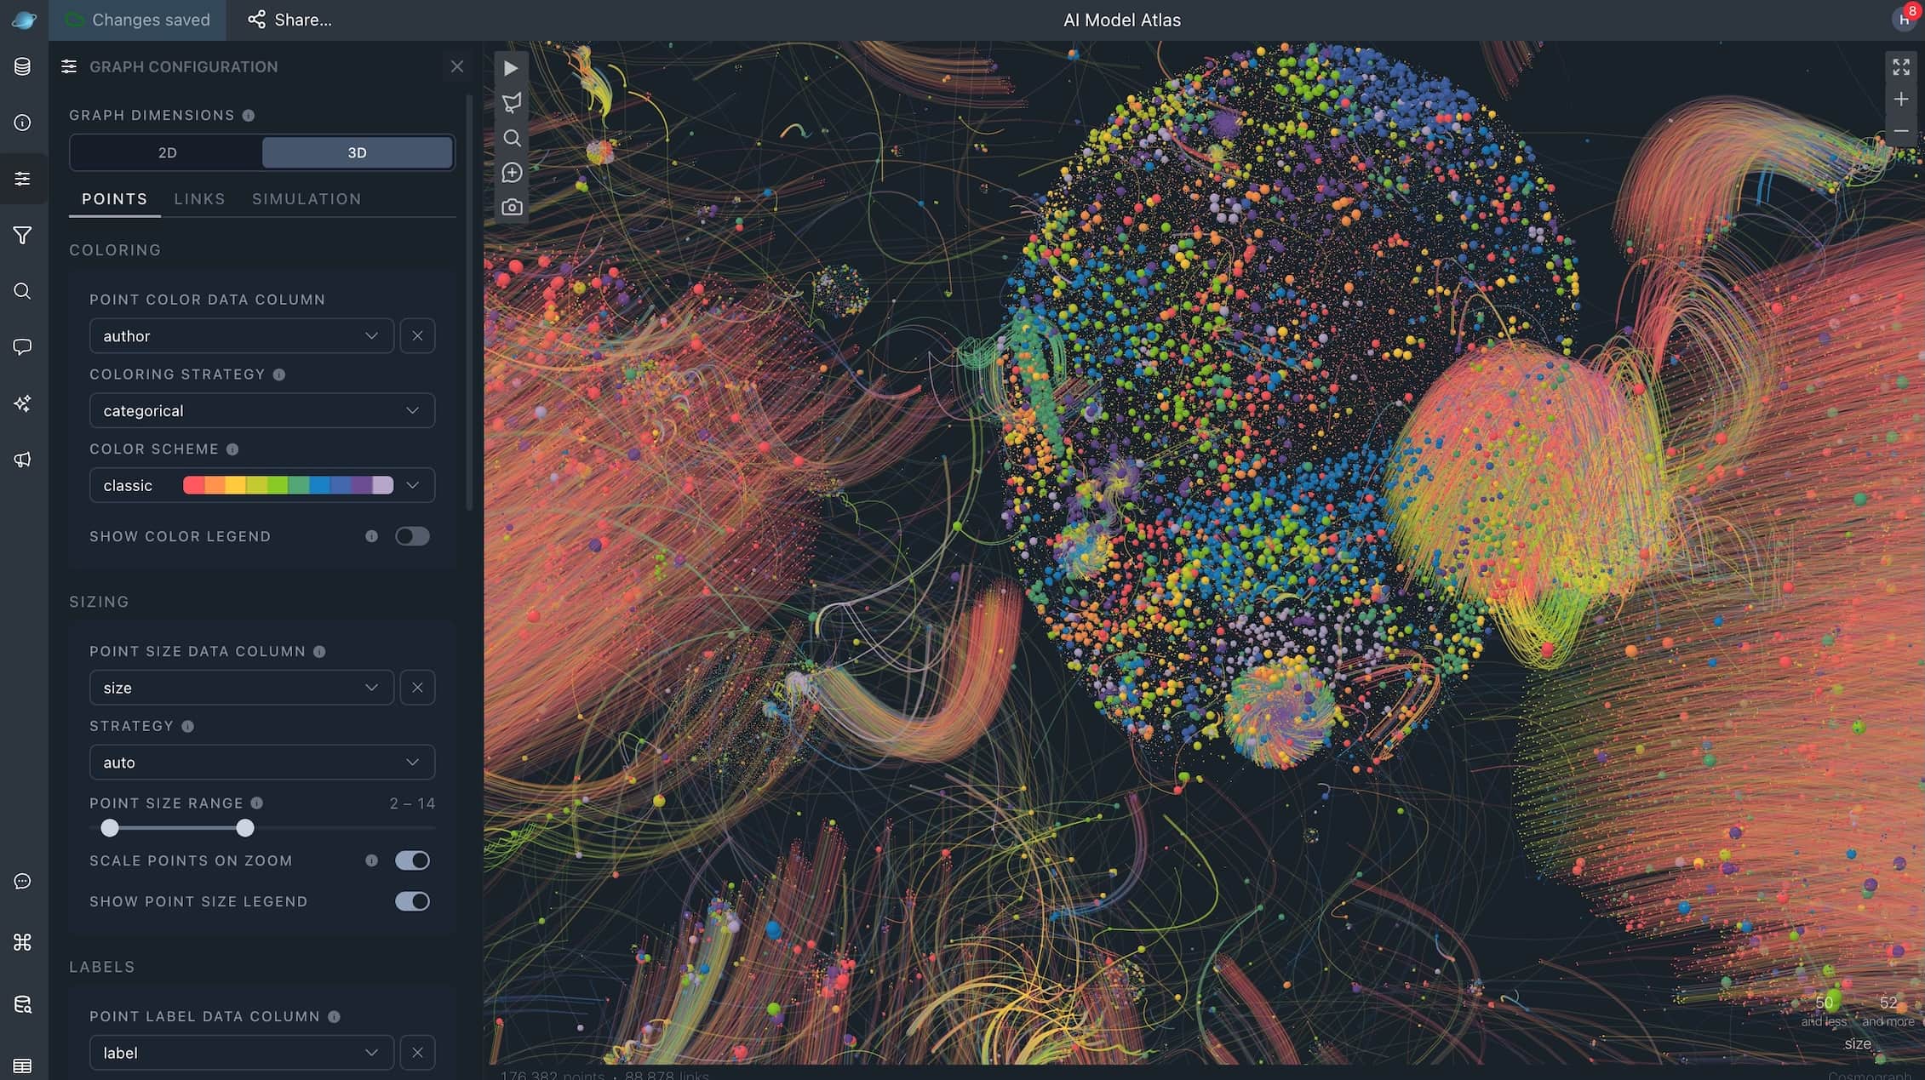
Task: Toggle Show Color Legend on
Action: point(412,536)
